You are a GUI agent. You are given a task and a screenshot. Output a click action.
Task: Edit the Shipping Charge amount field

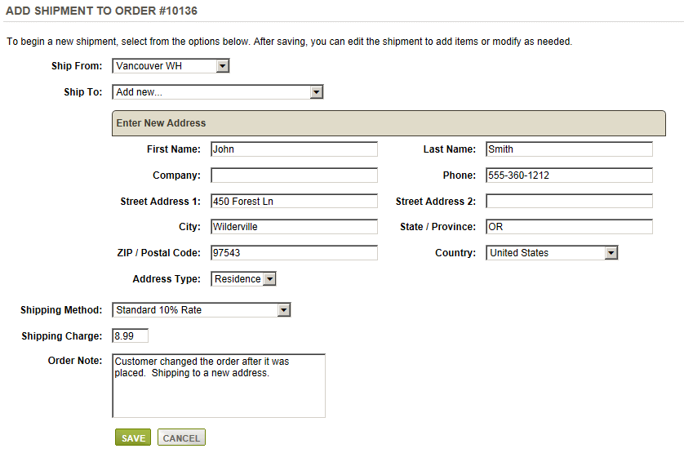tap(130, 336)
